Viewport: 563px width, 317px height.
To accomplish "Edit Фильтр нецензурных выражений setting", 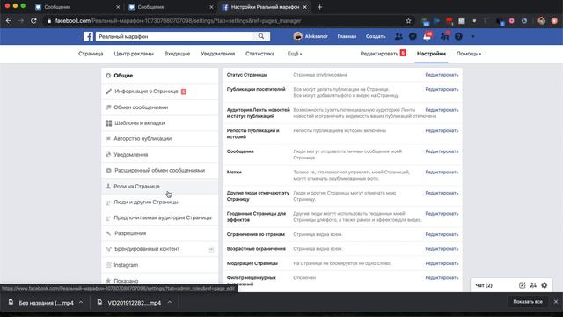I will (x=442, y=278).
